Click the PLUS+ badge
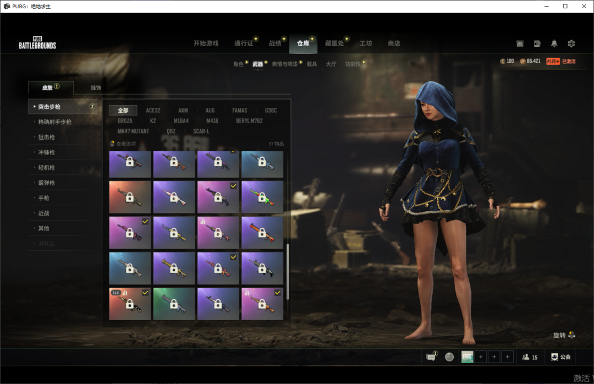The width and height of the screenshot is (594, 384). pyautogui.click(x=553, y=61)
